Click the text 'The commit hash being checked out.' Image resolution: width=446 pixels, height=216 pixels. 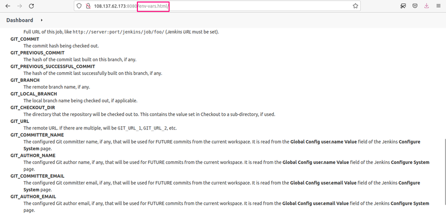pyautogui.click(x=61, y=46)
